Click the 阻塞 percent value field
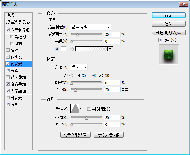Viewport: 190px width, 155px height. [x=112, y=83]
